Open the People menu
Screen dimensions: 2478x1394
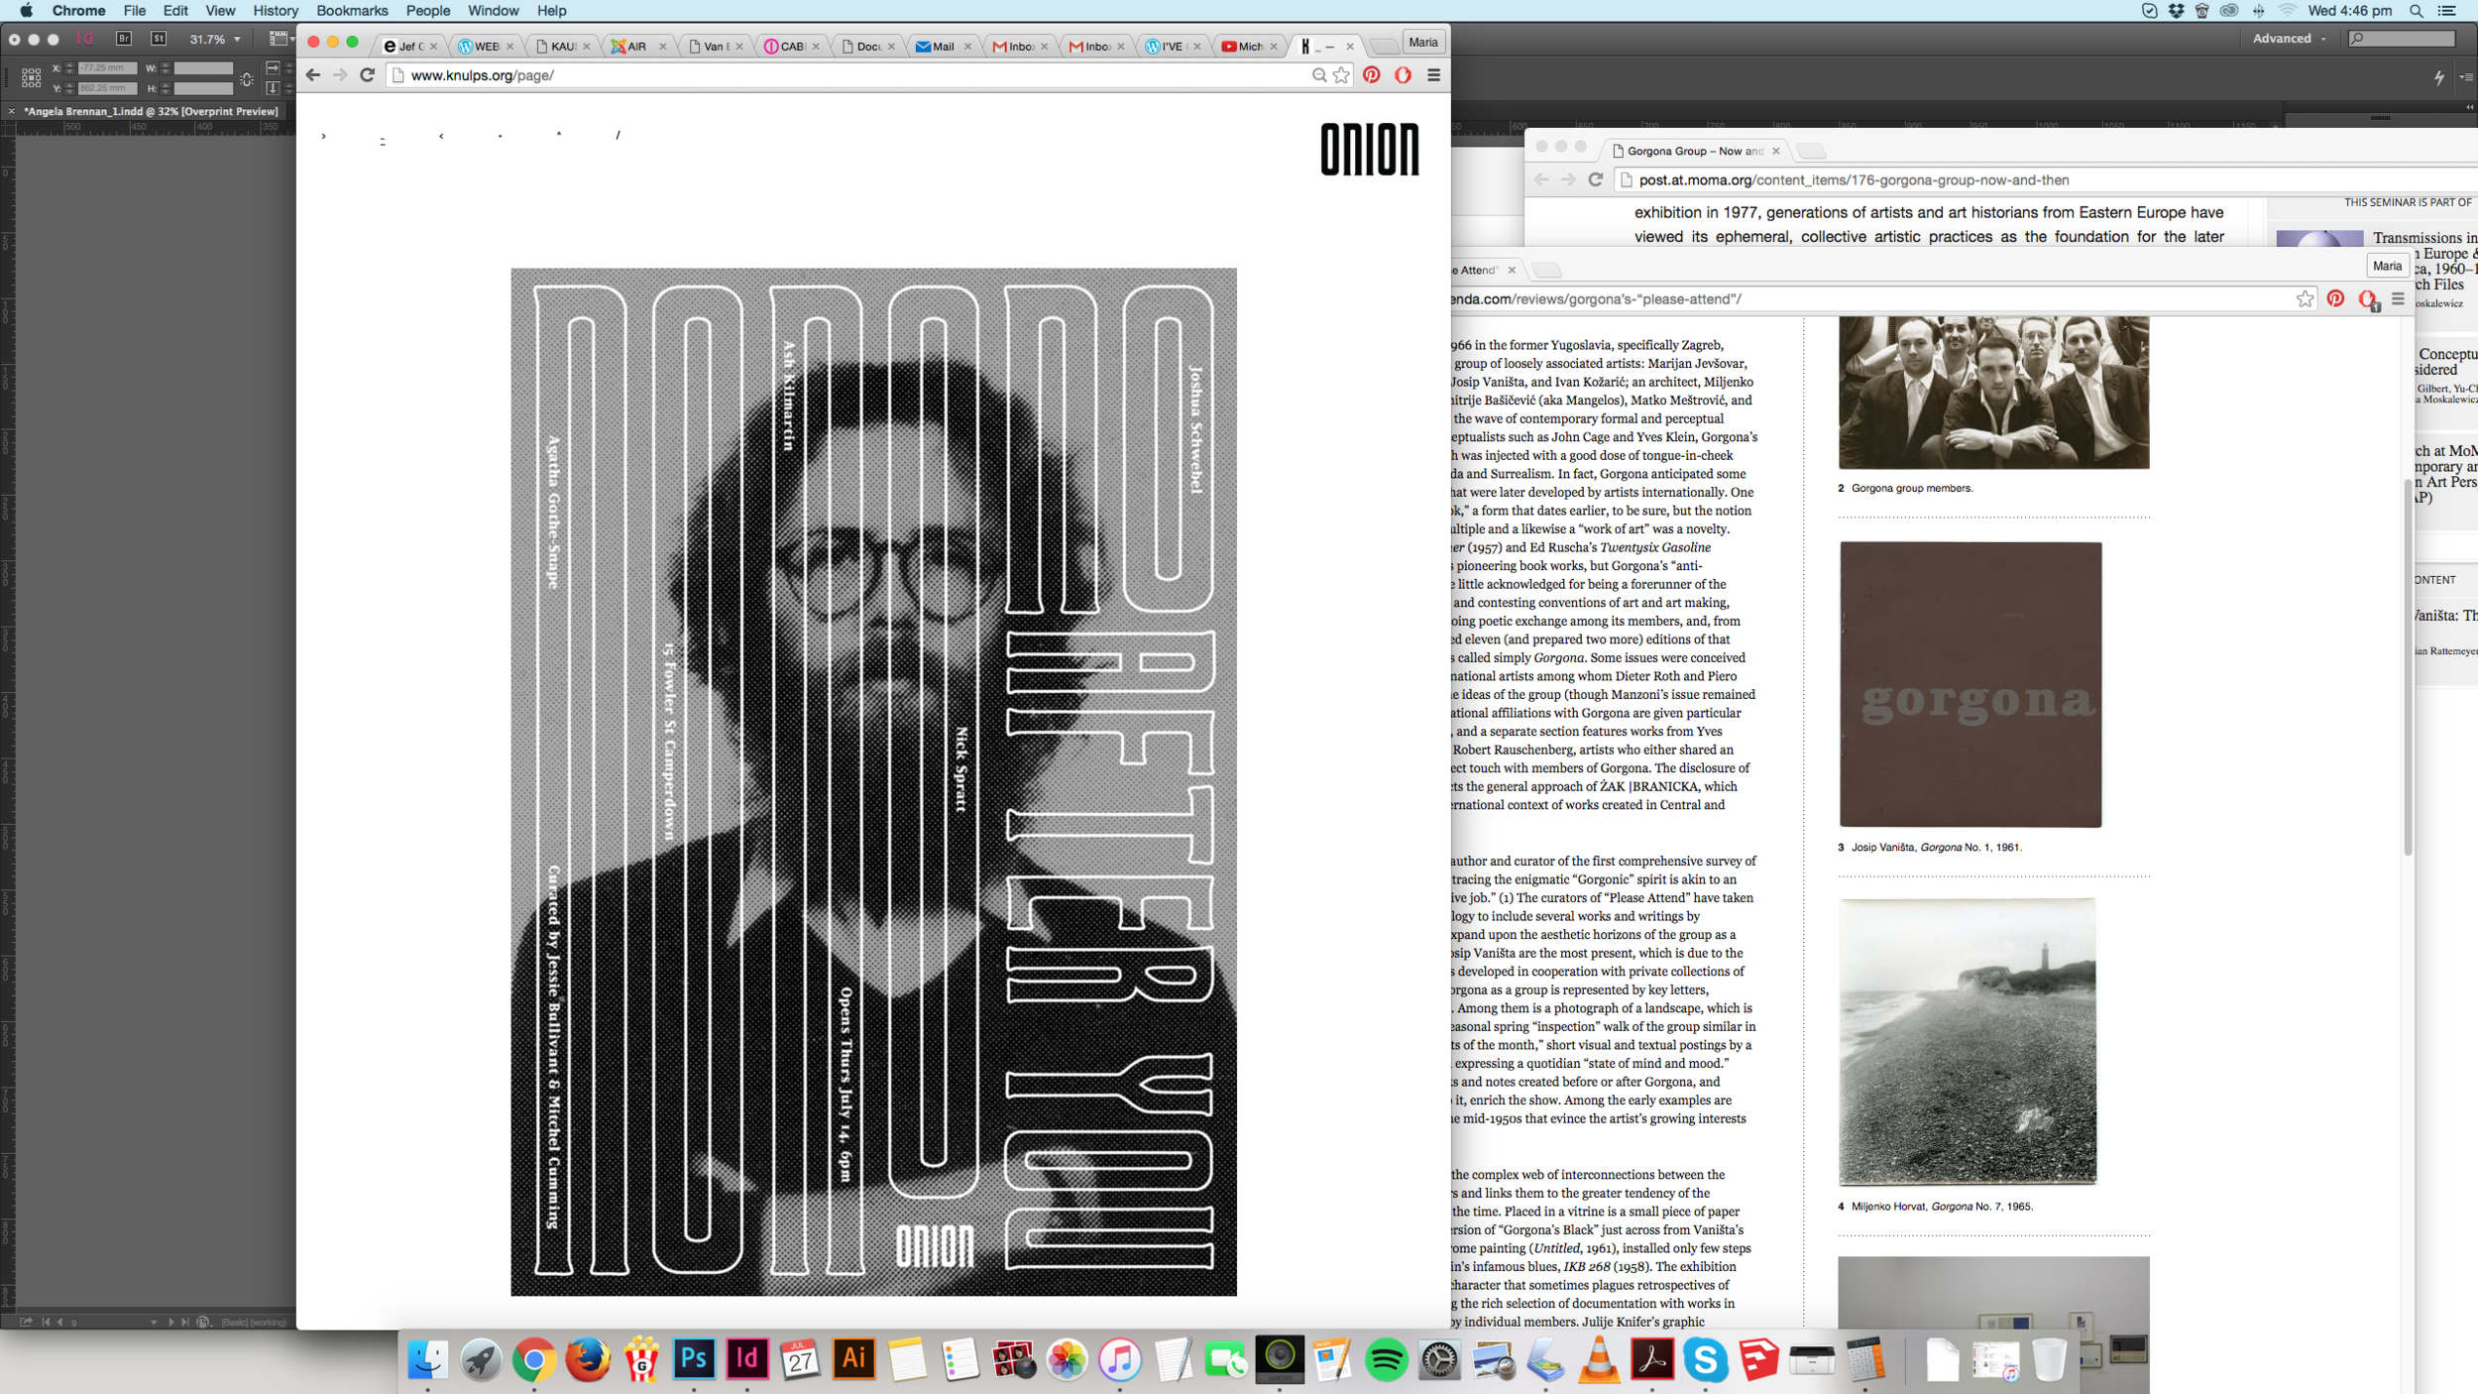click(428, 11)
